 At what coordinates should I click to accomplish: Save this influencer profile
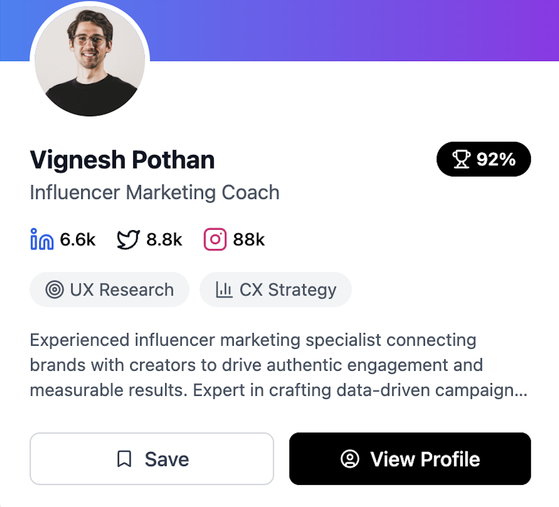152,459
